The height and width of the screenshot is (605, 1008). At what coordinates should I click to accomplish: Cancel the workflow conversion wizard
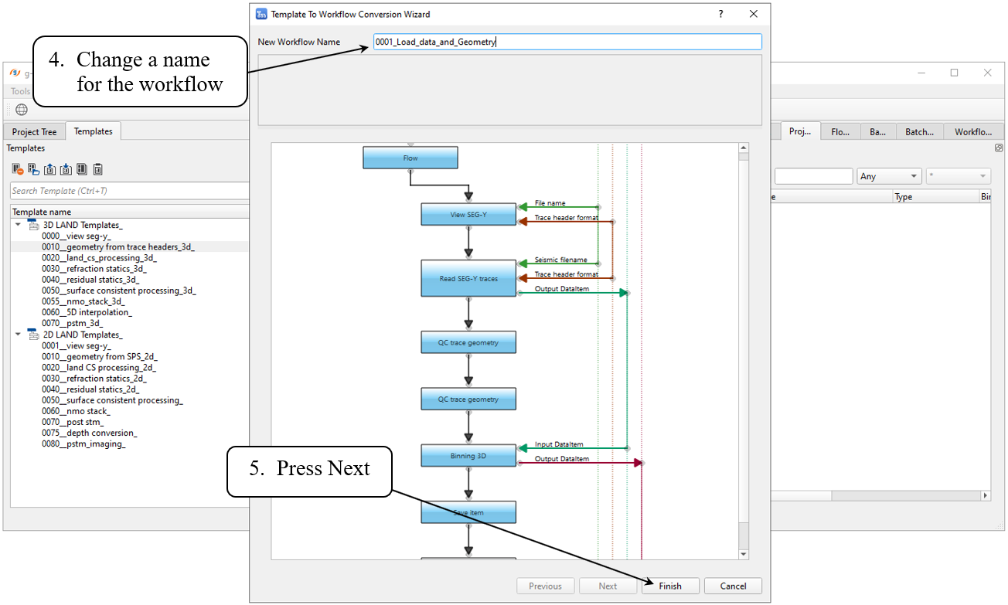coord(733,586)
